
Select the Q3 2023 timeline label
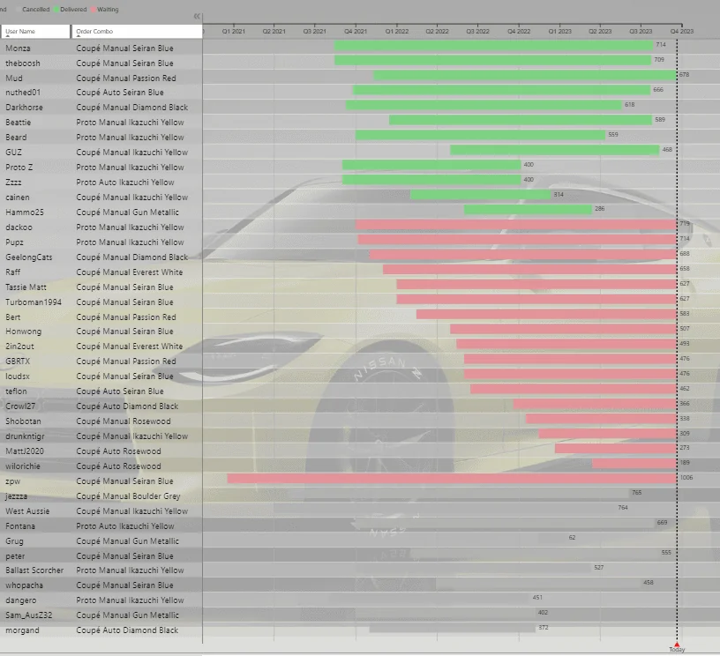tap(641, 32)
